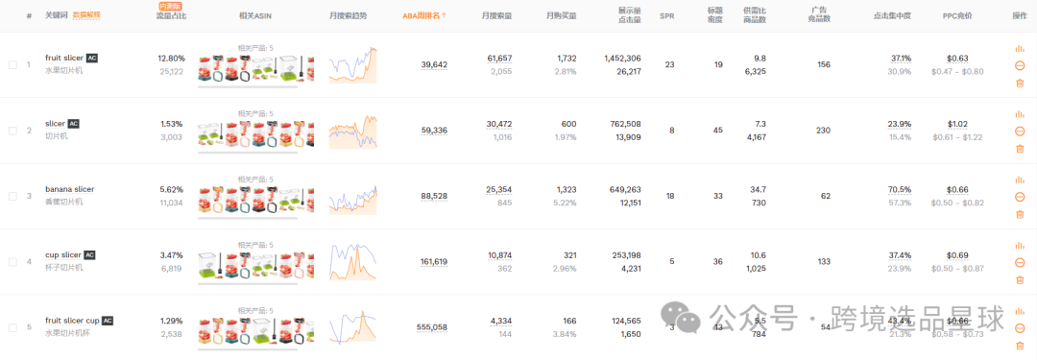This screenshot has height=360, width=1037.
Task: Tick the checkbox for fruit slicer cup row
Action: click(12, 327)
